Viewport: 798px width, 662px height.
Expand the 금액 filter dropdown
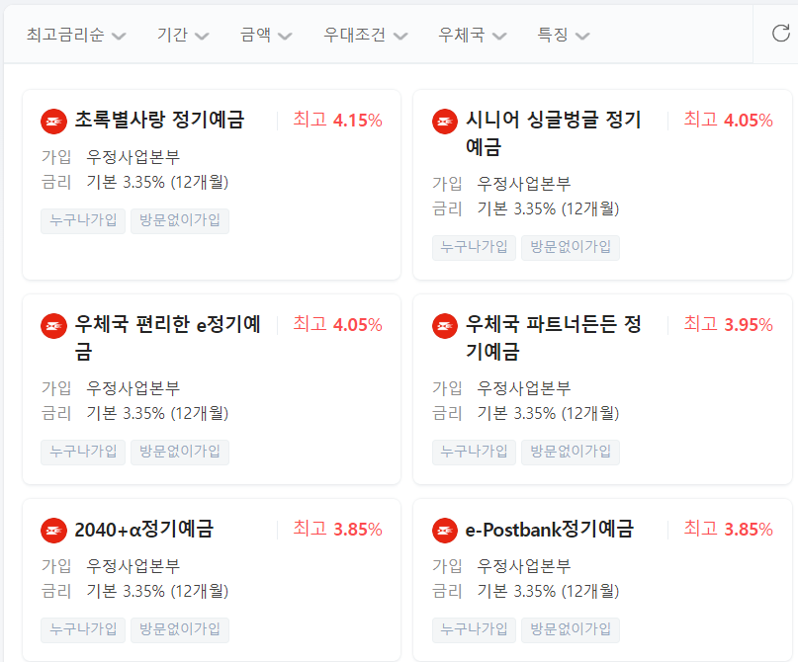coord(266,35)
